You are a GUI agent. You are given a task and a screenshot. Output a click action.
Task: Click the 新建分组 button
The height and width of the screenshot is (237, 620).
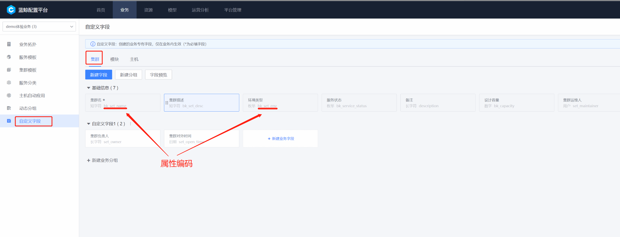coord(129,75)
